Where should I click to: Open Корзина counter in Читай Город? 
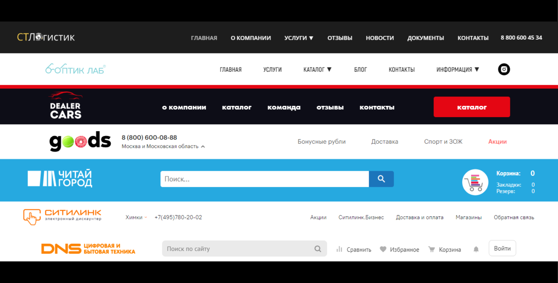click(515, 173)
